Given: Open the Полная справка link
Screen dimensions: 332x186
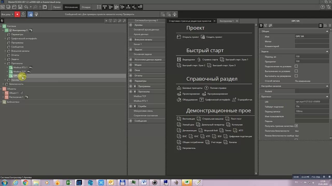Looking at the screenshot, I should 218,88.
